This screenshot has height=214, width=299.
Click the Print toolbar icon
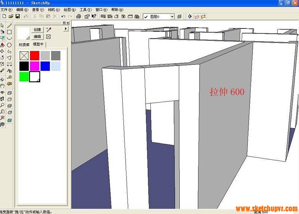tap(78, 16)
